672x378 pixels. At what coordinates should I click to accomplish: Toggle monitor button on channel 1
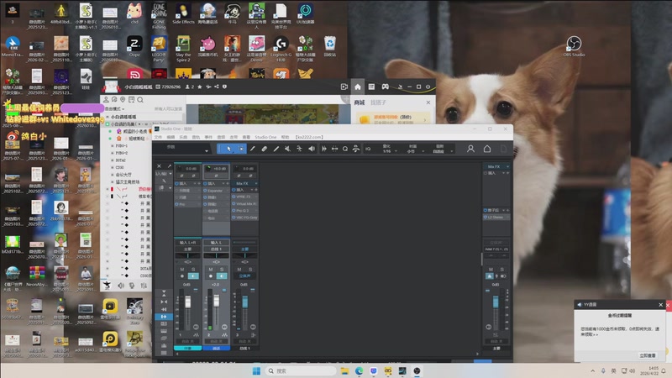click(193, 276)
